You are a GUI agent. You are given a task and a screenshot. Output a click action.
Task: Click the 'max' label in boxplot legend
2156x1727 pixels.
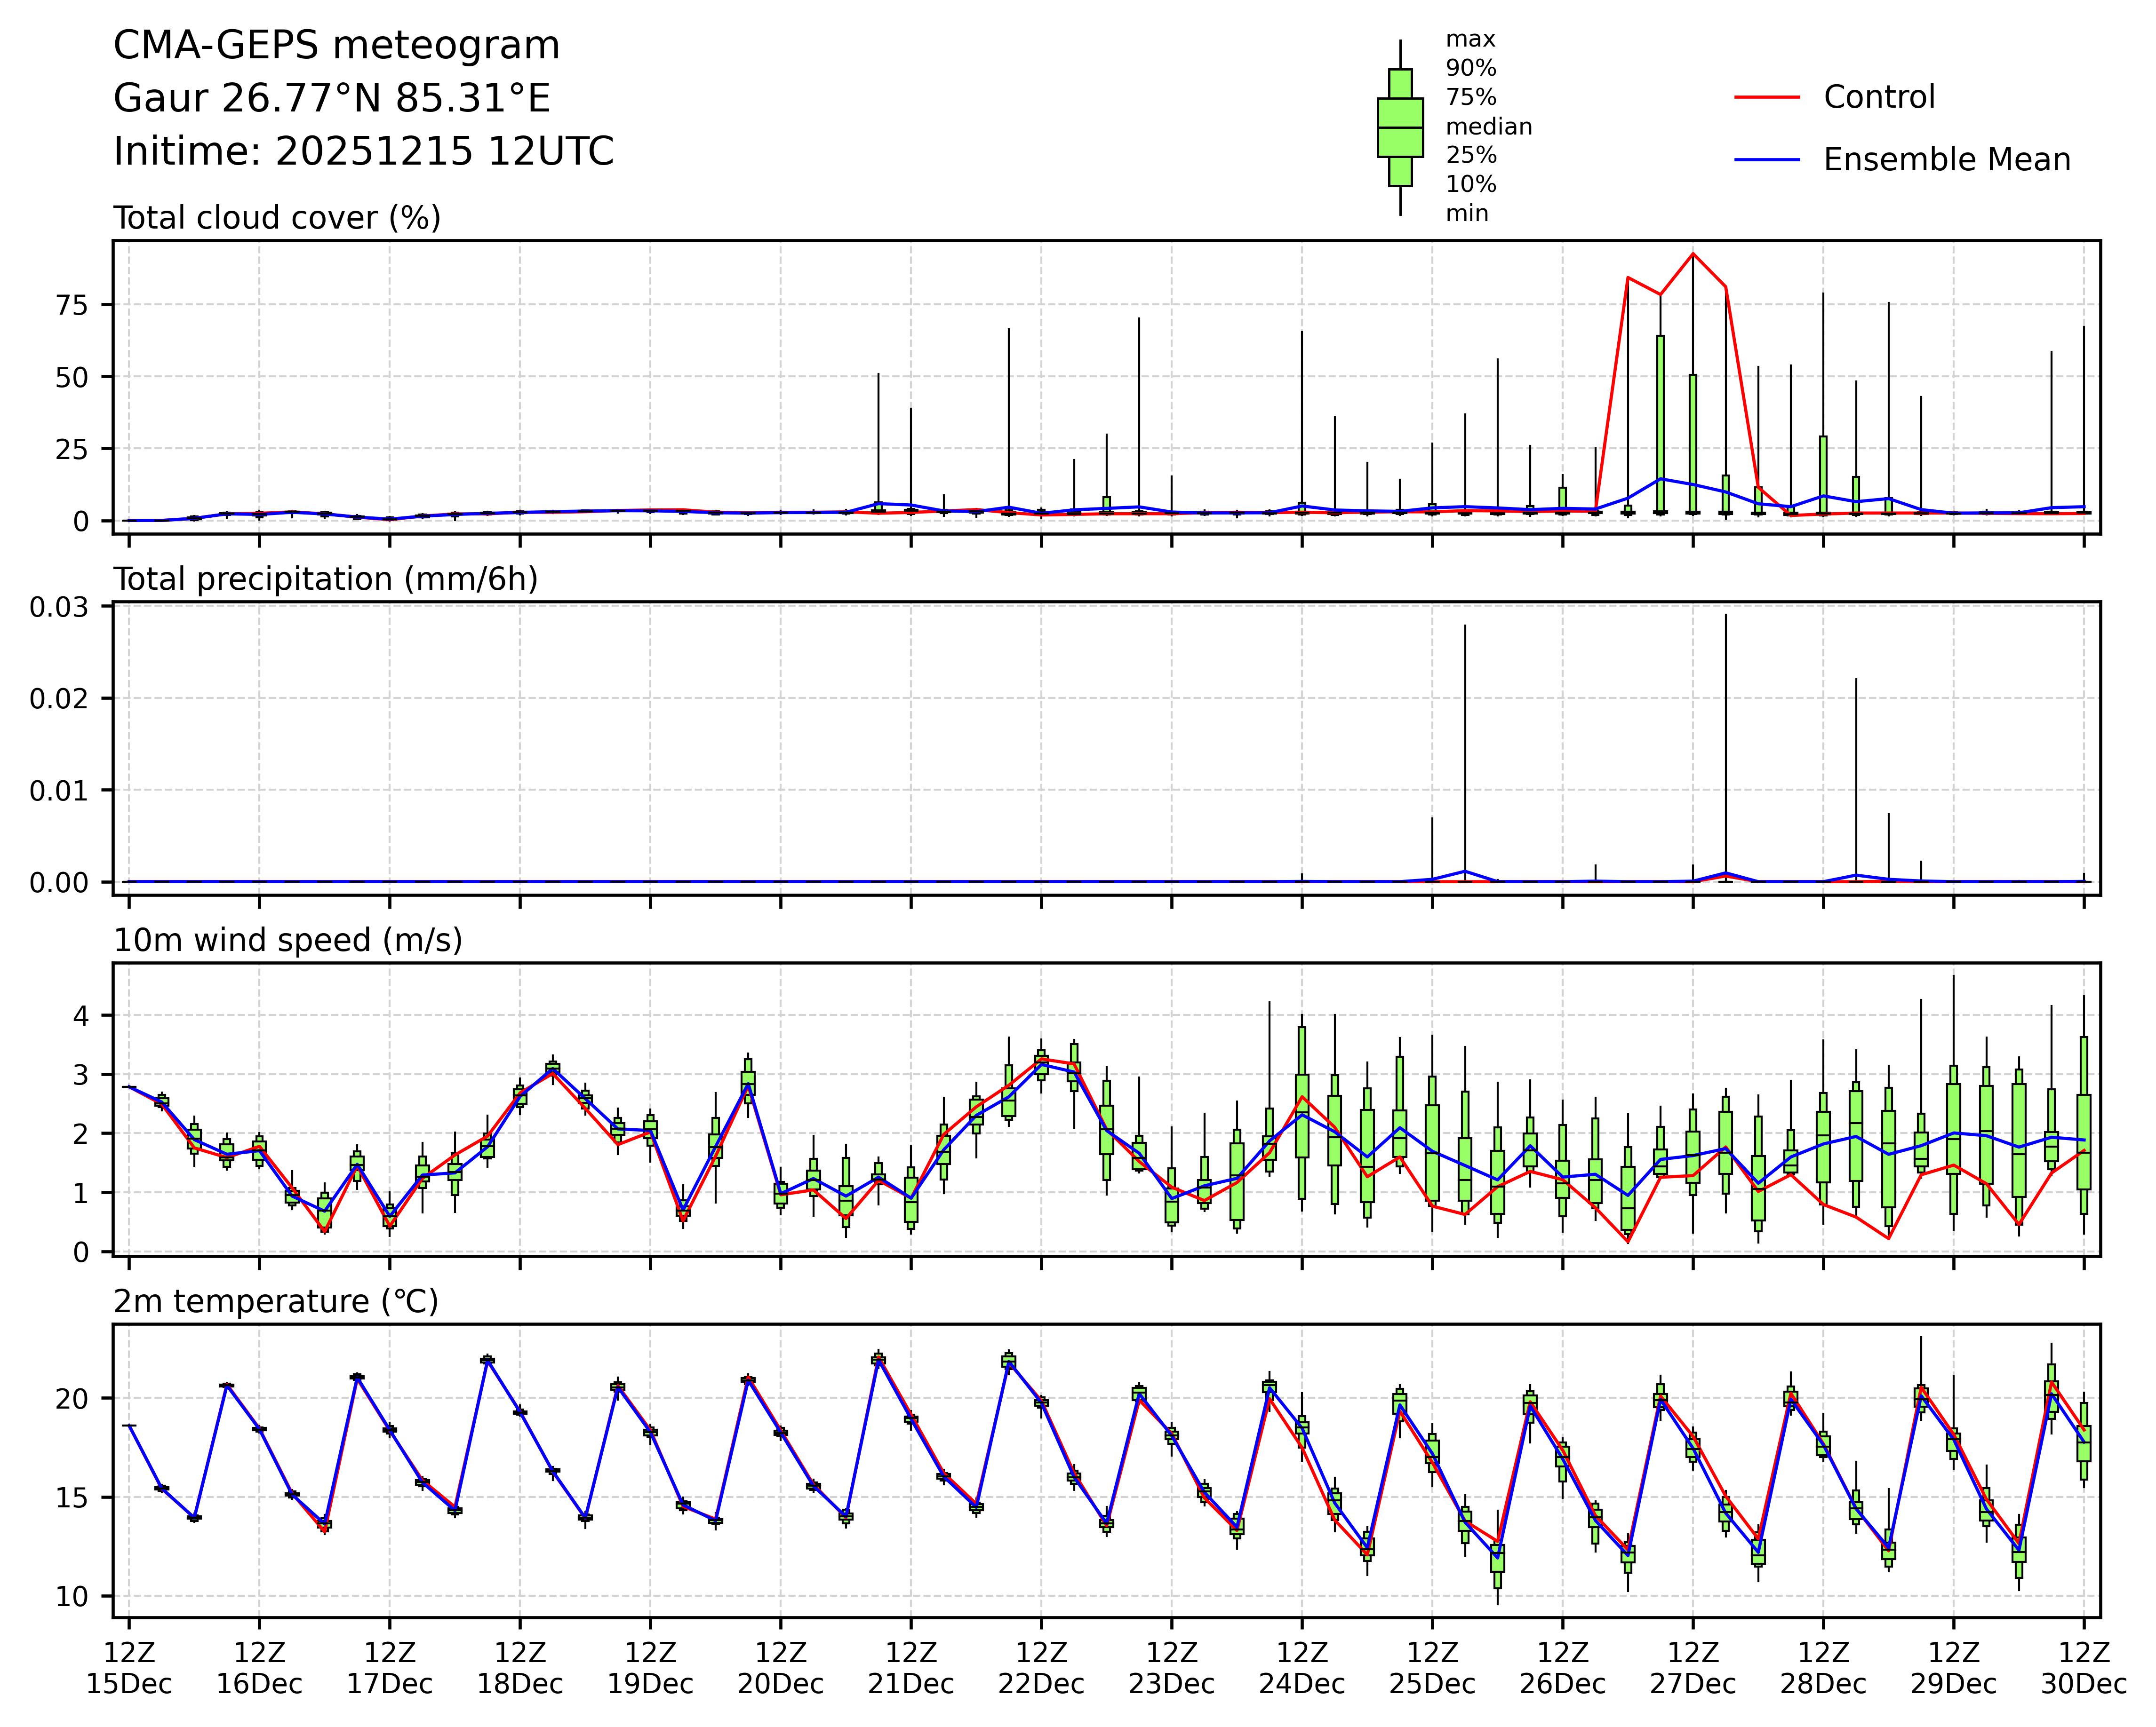1470,40
